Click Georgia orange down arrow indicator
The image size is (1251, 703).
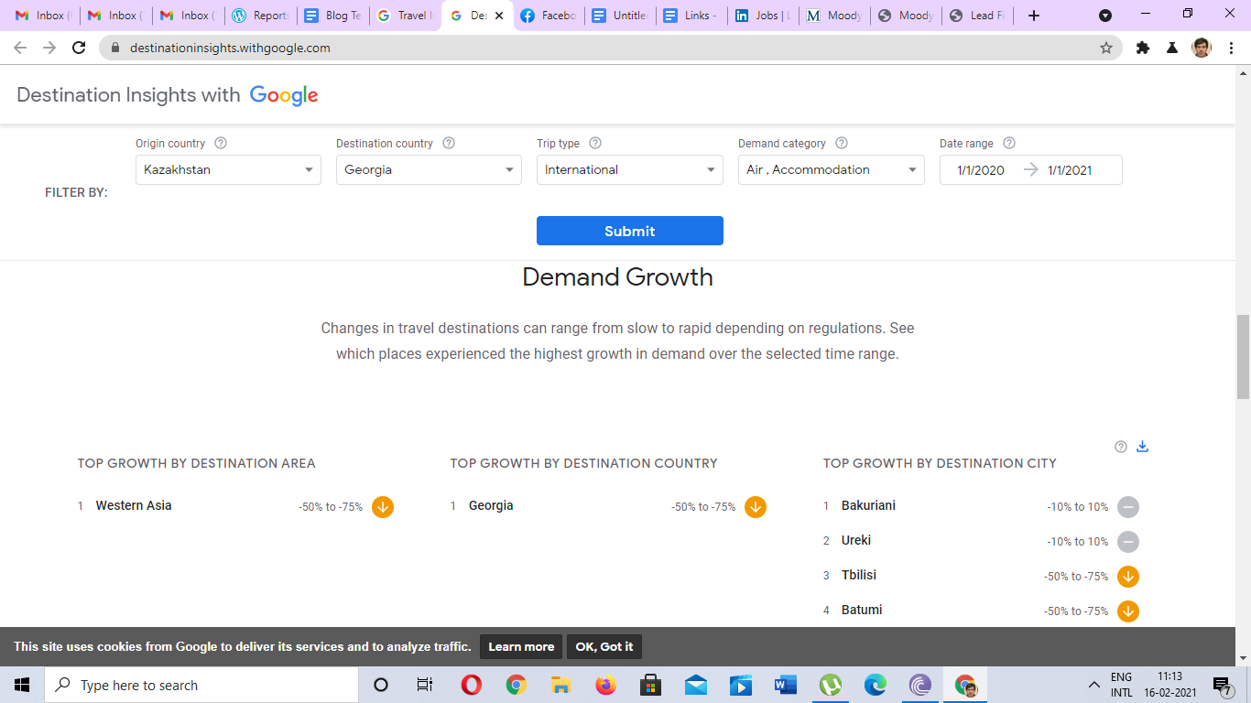(x=756, y=507)
